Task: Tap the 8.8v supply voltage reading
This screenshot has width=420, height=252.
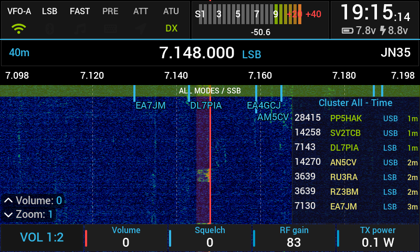Action: 398,31
